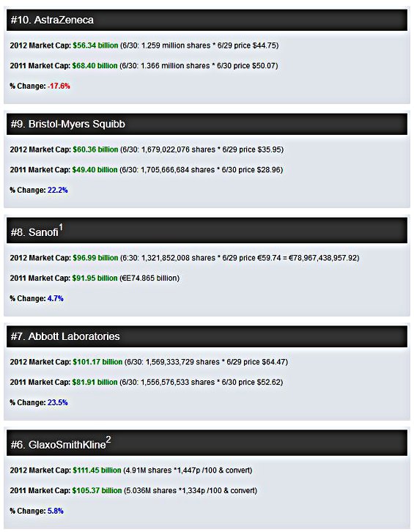Click the red -17.6% change figure
This screenshot has height=532, width=414.
coord(59,86)
